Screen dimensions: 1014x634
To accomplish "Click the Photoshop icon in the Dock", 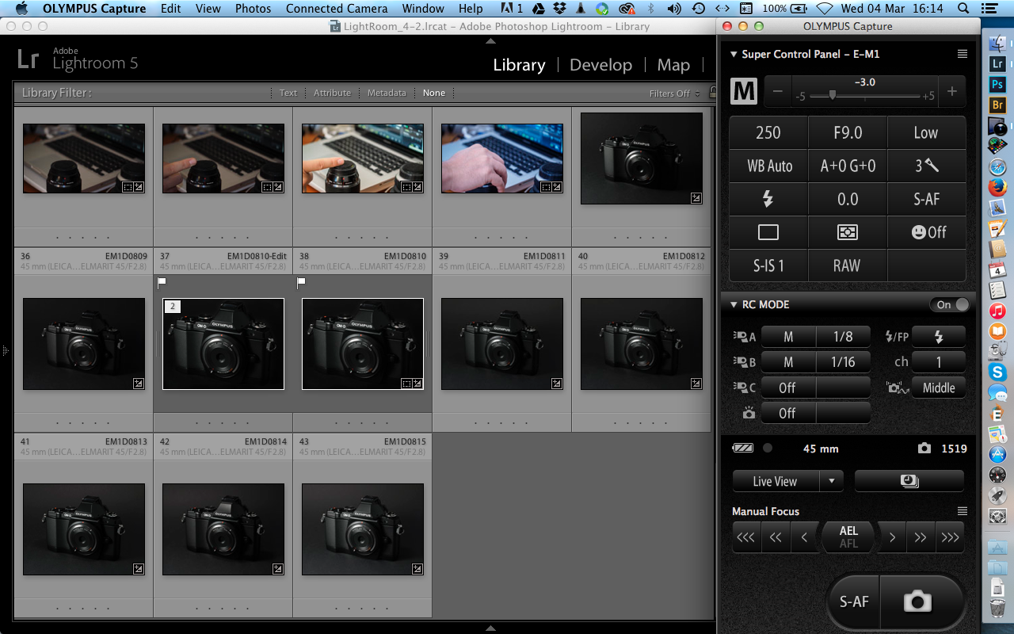I will point(997,84).
